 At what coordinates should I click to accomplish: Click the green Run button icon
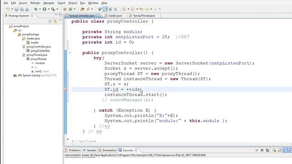click(x=45, y=9)
